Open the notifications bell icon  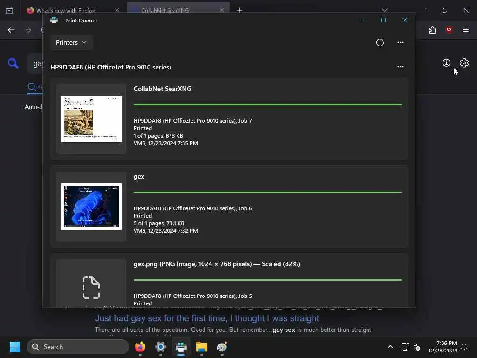(464, 347)
